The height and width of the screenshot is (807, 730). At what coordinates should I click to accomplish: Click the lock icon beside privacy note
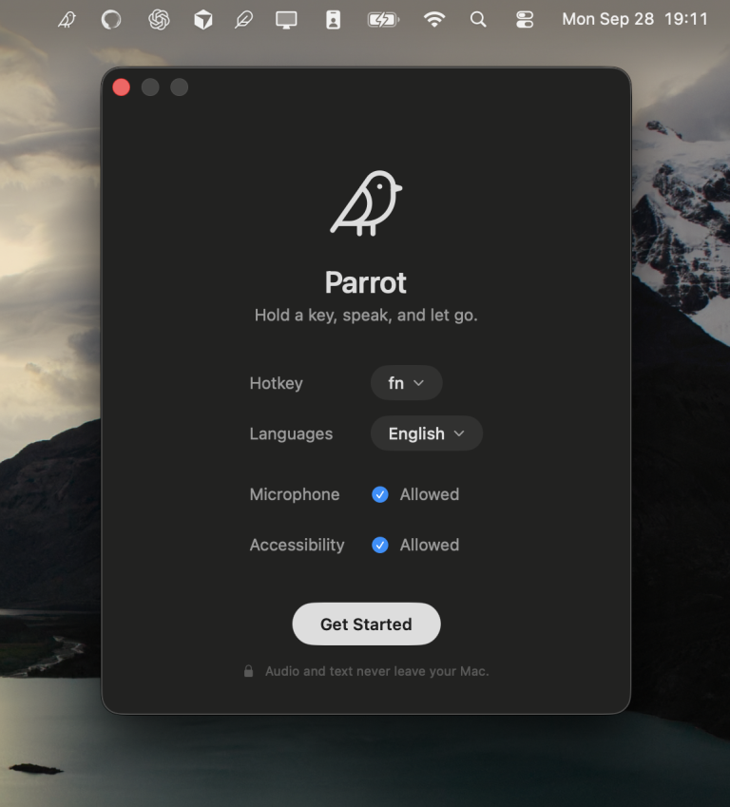click(x=249, y=671)
